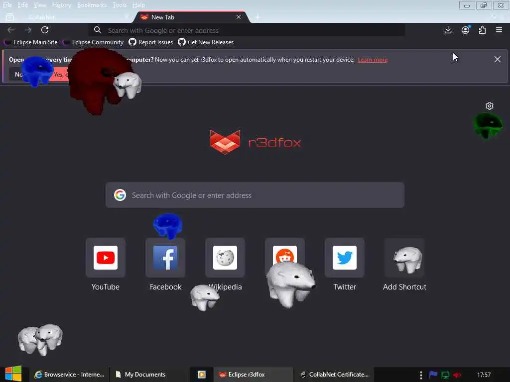Open the hamburger application menu
The width and height of the screenshot is (510, 382).
(x=499, y=30)
